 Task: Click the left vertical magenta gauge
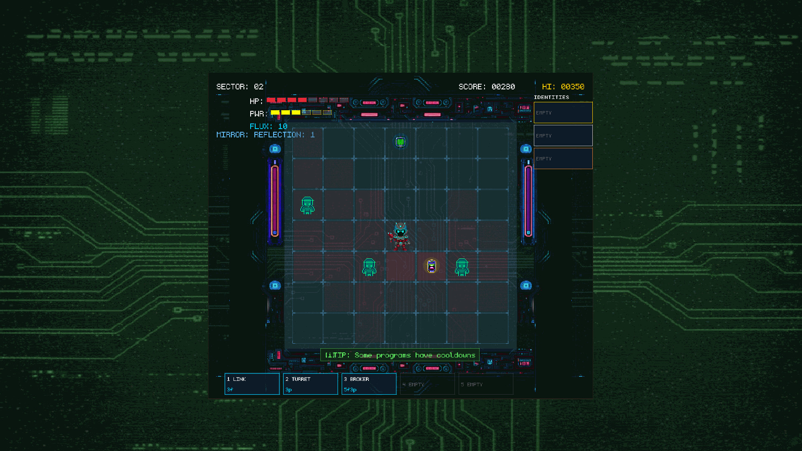[x=275, y=200]
